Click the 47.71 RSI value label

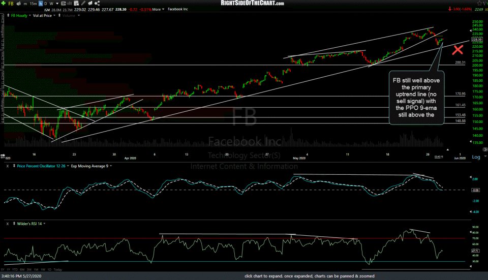click(475, 251)
